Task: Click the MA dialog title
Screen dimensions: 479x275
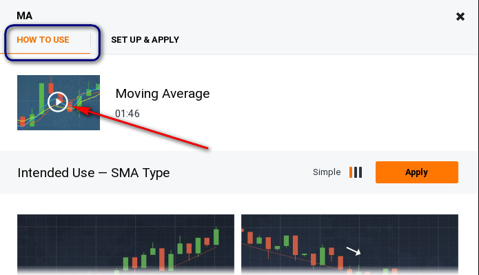Action: (24, 16)
